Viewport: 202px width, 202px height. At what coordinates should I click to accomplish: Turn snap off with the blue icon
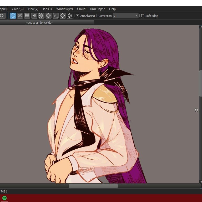(13, 16)
